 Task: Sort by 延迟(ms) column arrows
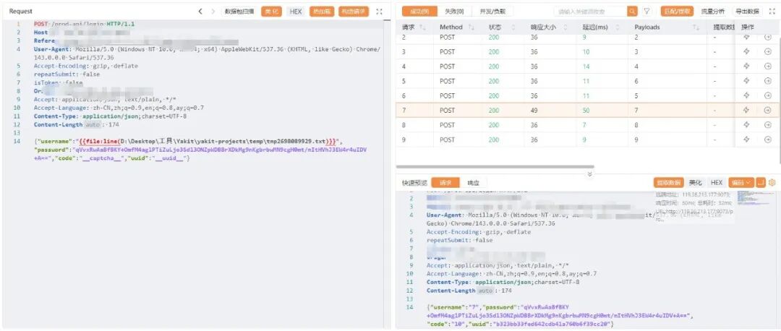pyautogui.click(x=618, y=27)
